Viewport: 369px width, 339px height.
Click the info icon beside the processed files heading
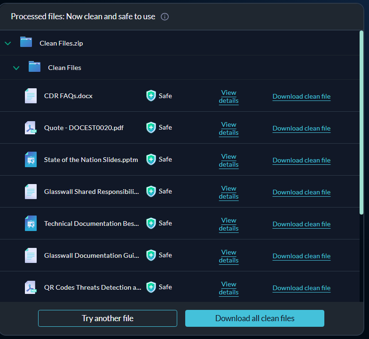[165, 17]
